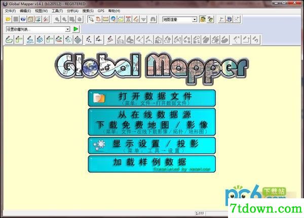Click the down arrow toolbar dropdown icon
The height and width of the screenshot is (218, 304).
pyautogui.click(x=144, y=19)
